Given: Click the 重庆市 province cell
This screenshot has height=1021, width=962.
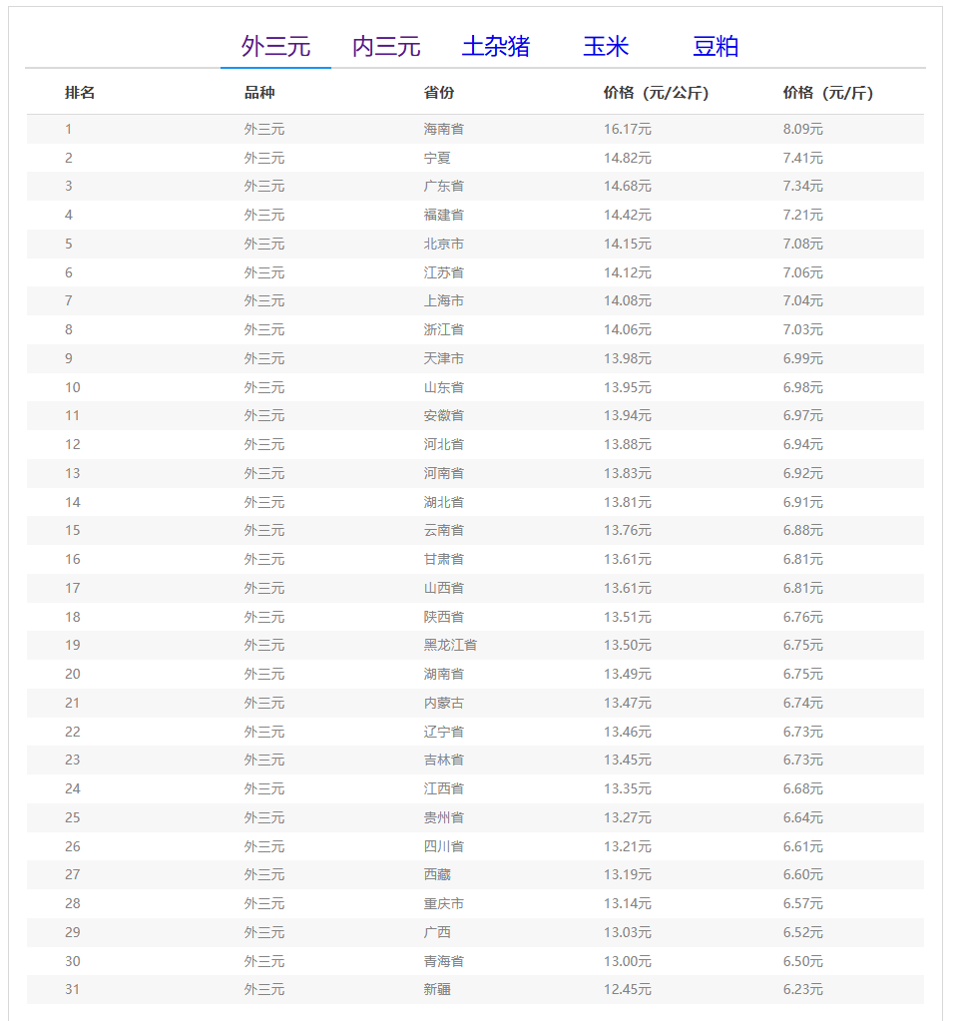Looking at the screenshot, I should (444, 903).
